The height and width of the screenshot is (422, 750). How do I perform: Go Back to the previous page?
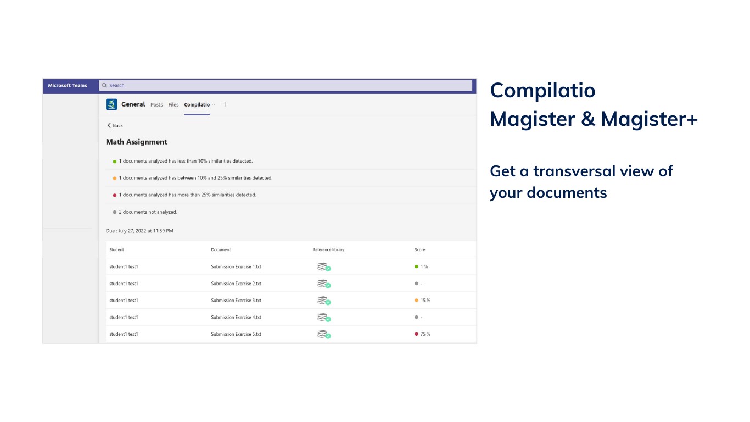tap(115, 126)
